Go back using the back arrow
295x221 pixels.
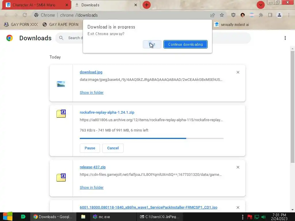tap(6, 15)
